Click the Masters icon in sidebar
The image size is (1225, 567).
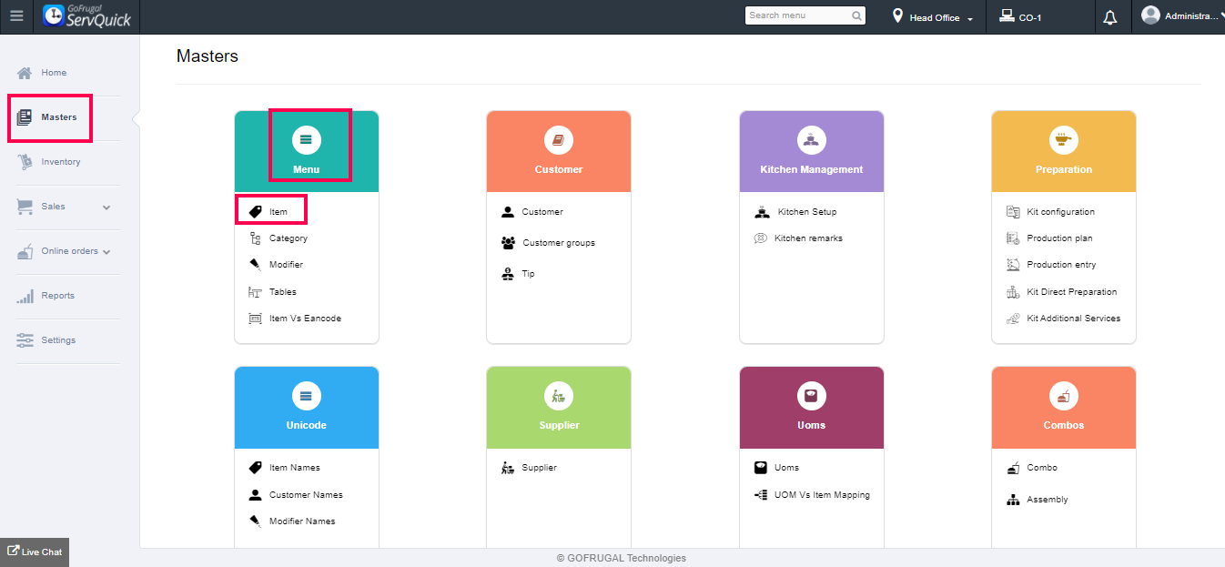point(25,117)
